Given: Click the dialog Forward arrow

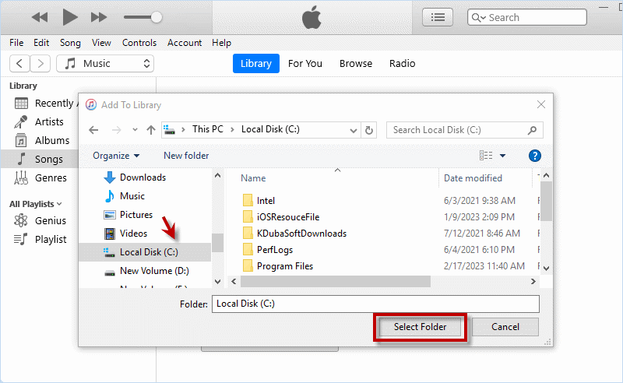Looking at the screenshot, I should coord(116,130).
